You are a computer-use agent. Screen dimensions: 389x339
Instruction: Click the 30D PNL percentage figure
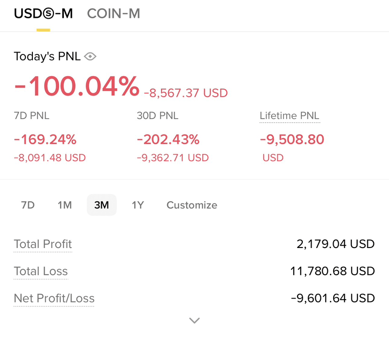tap(168, 139)
